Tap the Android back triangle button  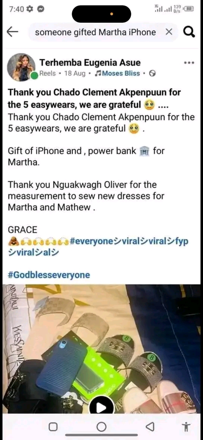click(150, 427)
